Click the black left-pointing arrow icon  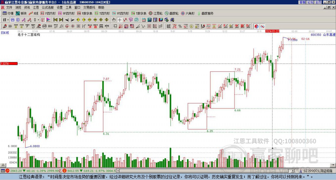67,20
